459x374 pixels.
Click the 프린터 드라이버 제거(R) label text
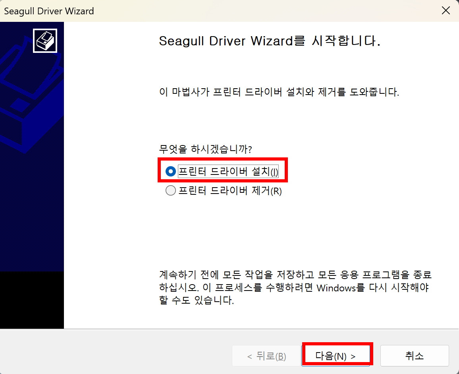(230, 191)
